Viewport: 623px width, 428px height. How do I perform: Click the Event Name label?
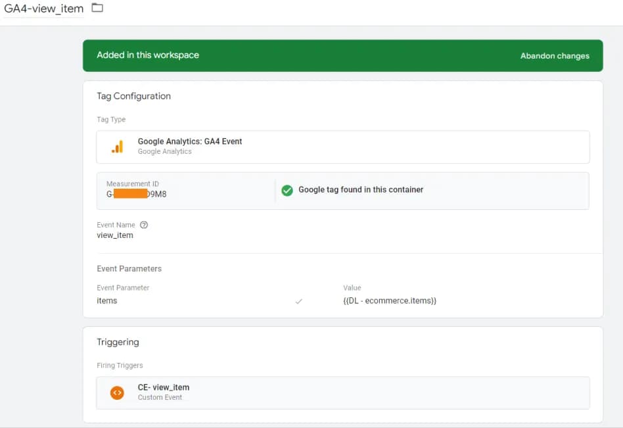pyautogui.click(x=116, y=225)
